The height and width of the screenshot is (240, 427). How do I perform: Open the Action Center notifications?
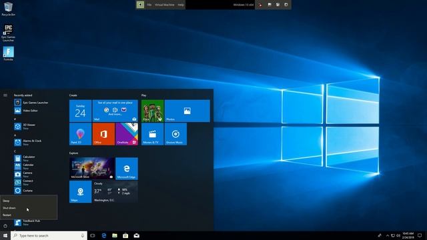420,235
